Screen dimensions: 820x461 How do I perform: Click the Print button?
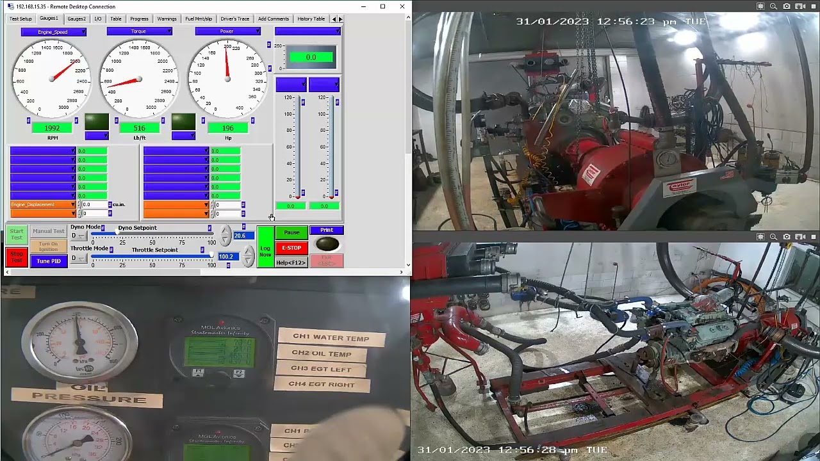point(327,230)
